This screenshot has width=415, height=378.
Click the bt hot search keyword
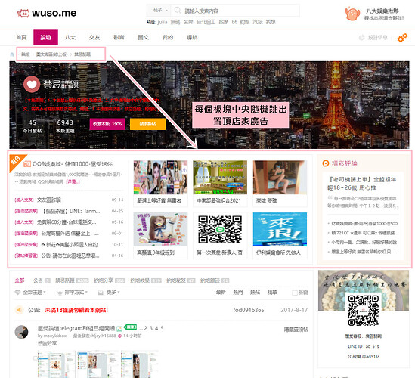point(234,22)
